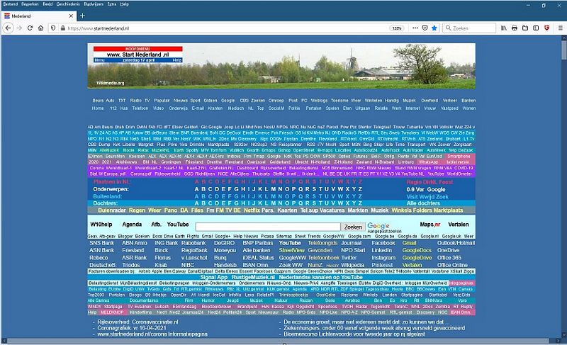Open the Help menu in menu bar

point(125,4)
